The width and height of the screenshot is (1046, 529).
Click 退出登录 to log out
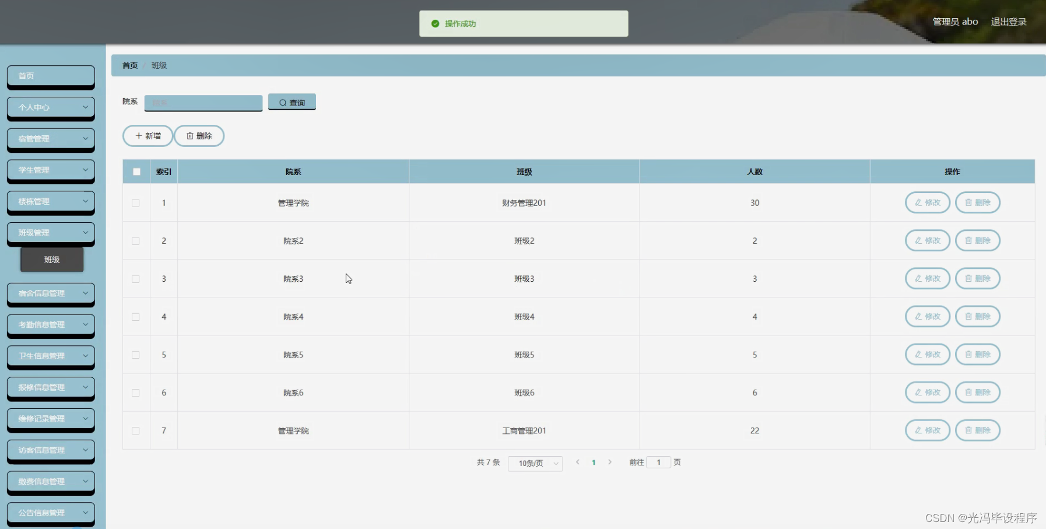pos(1009,21)
